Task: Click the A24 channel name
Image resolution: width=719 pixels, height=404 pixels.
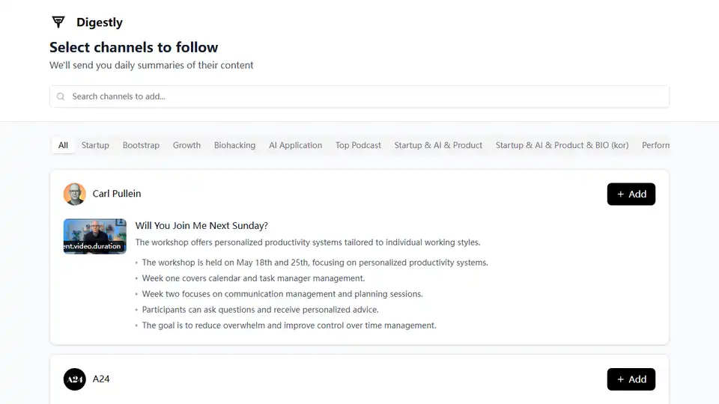Action: (101, 379)
